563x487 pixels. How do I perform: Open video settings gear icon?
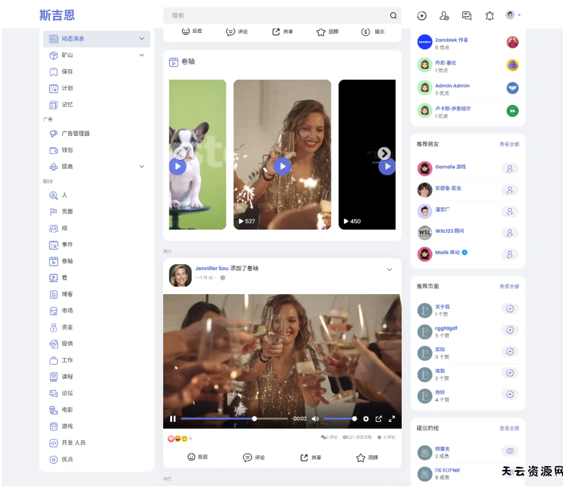(x=366, y=419)
